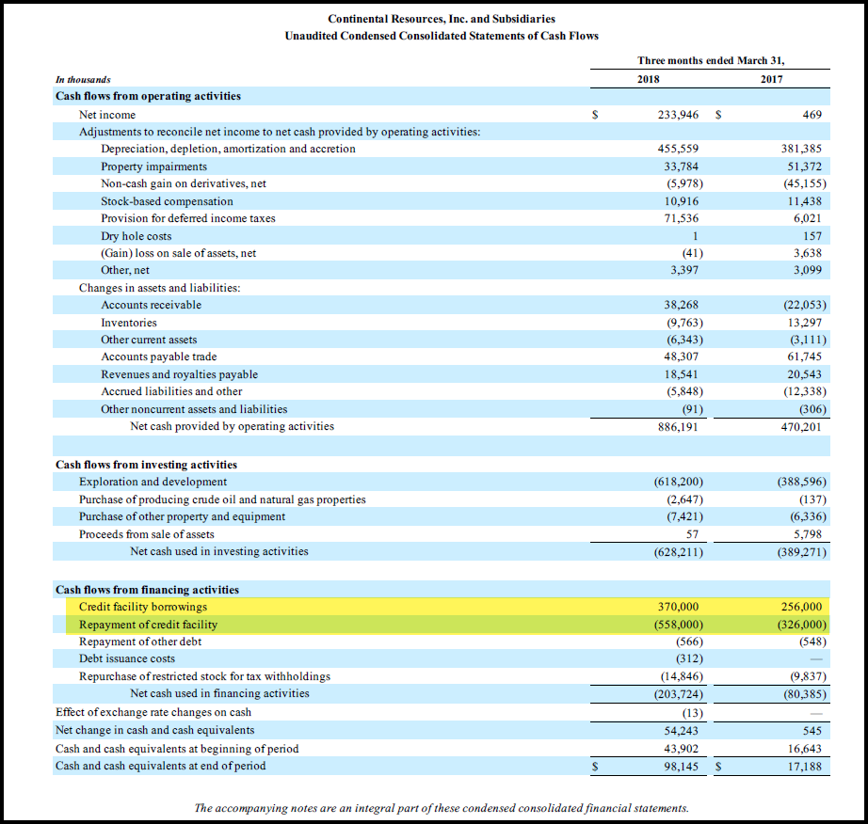Click the 'Other current assets' label
Screen dimensions: 868x824
[149, 340]
